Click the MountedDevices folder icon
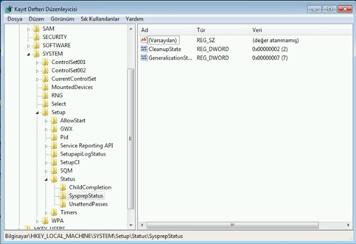The height and width of the screenshot is (244, 356). click(46, 87)
